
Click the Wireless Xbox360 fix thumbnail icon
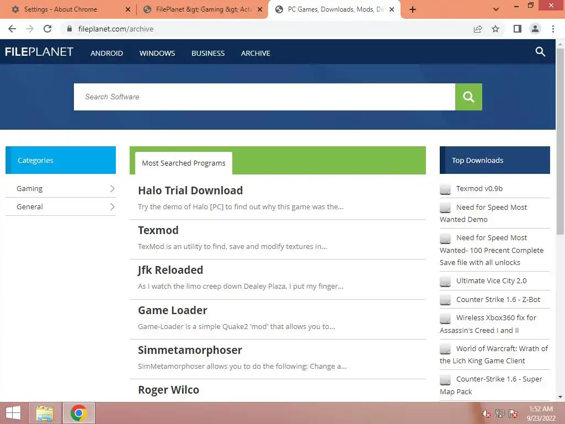[445, 318]
